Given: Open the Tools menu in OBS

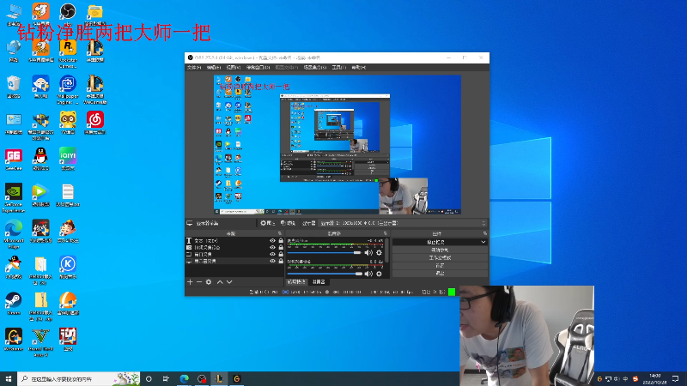Looking at the screenshot, I should pos(338,68).
